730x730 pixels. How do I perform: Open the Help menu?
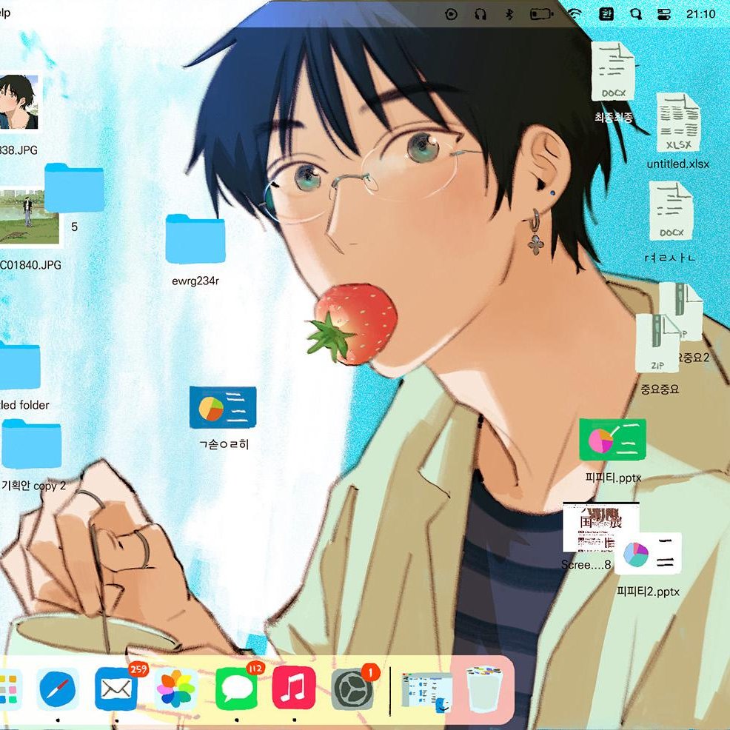4,13
